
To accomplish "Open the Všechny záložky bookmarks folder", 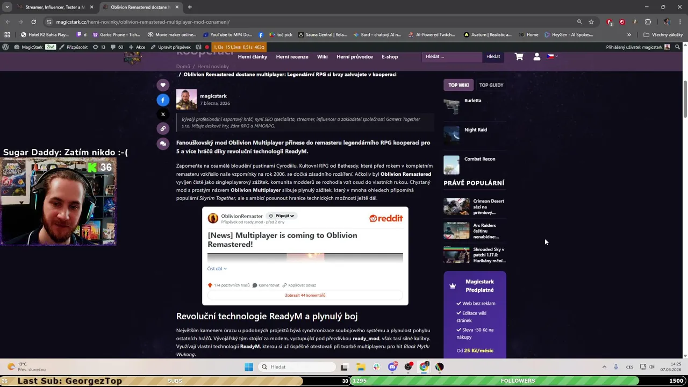I will tap(663, 34).
